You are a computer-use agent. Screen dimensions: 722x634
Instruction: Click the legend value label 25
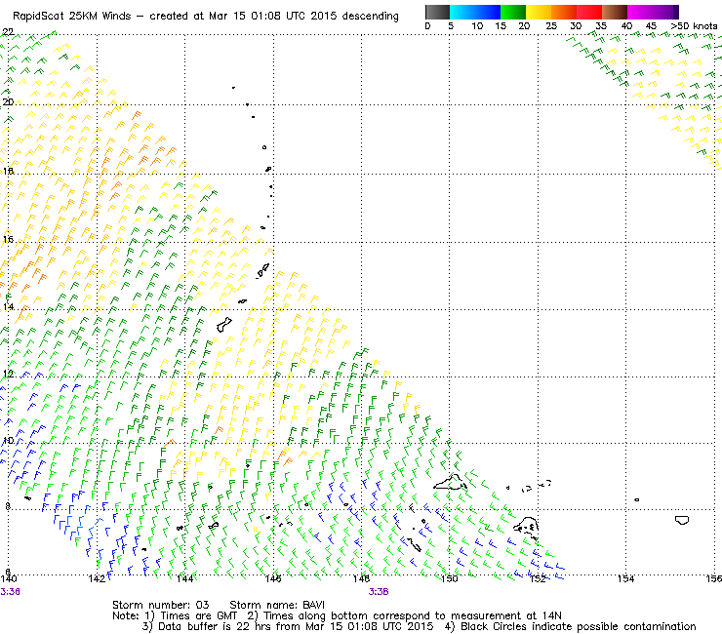click(551, 26)
